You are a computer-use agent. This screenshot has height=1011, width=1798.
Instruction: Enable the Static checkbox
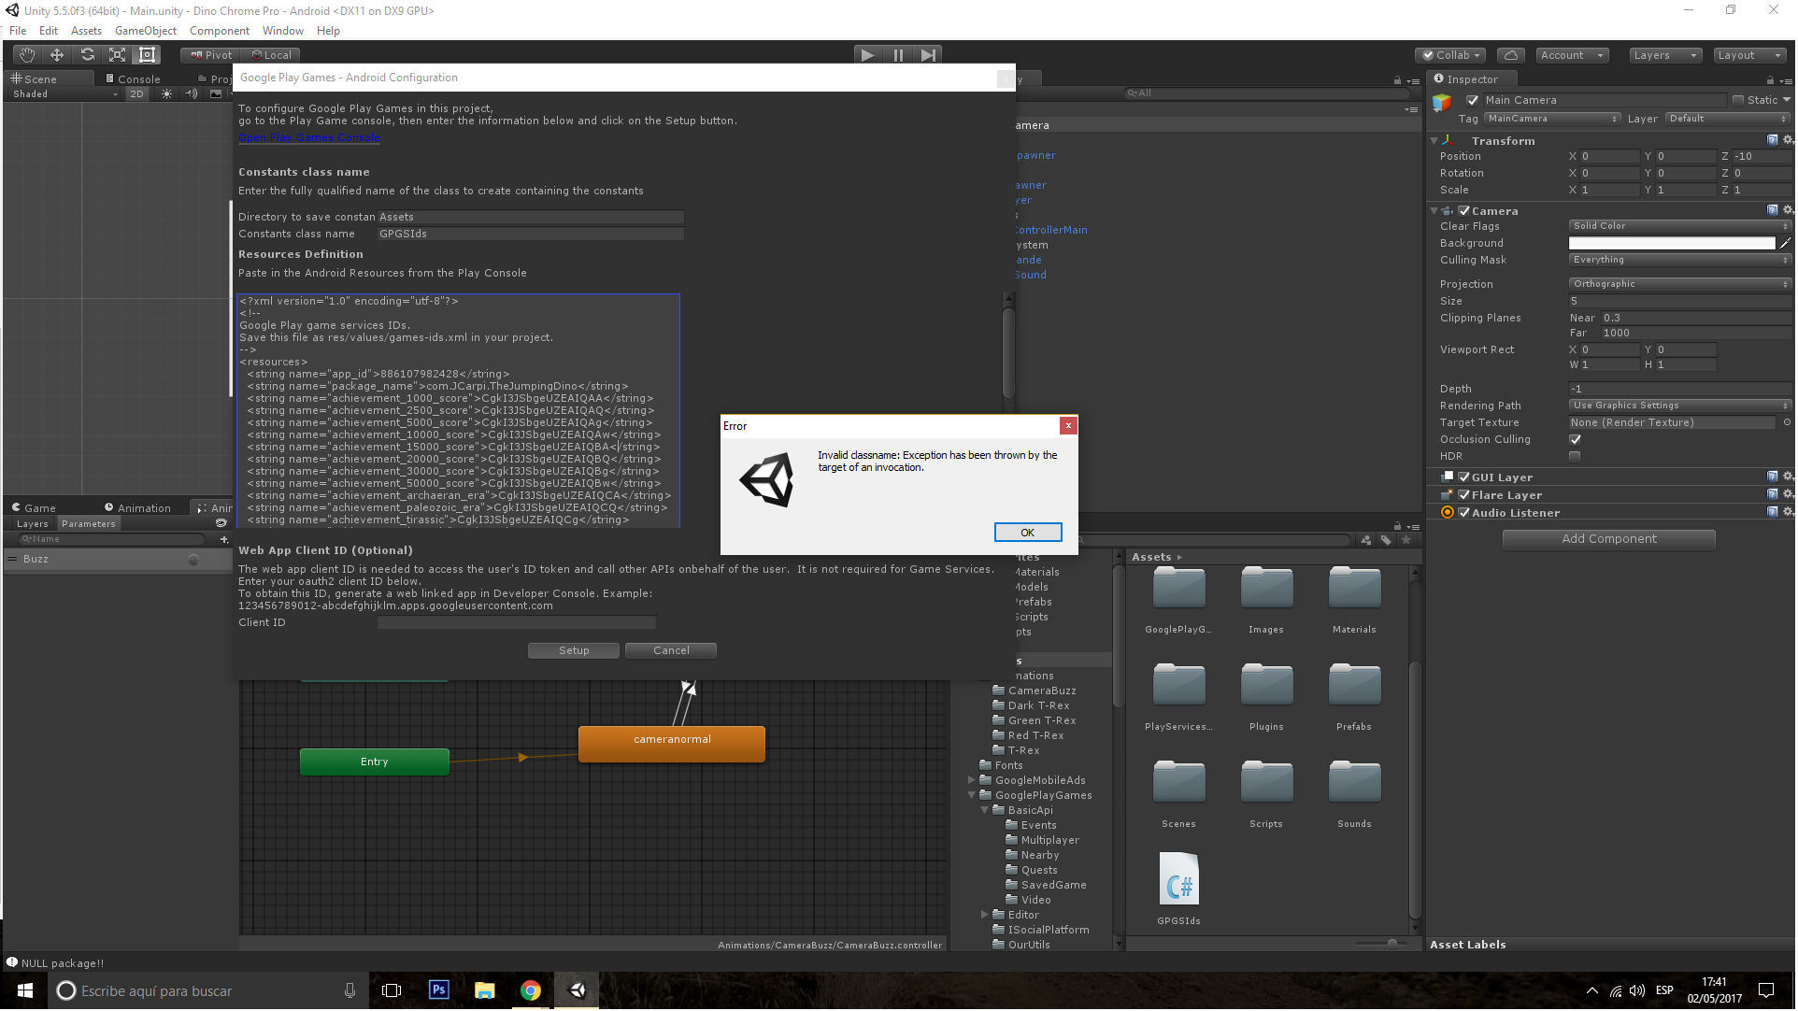(1737, 101)
